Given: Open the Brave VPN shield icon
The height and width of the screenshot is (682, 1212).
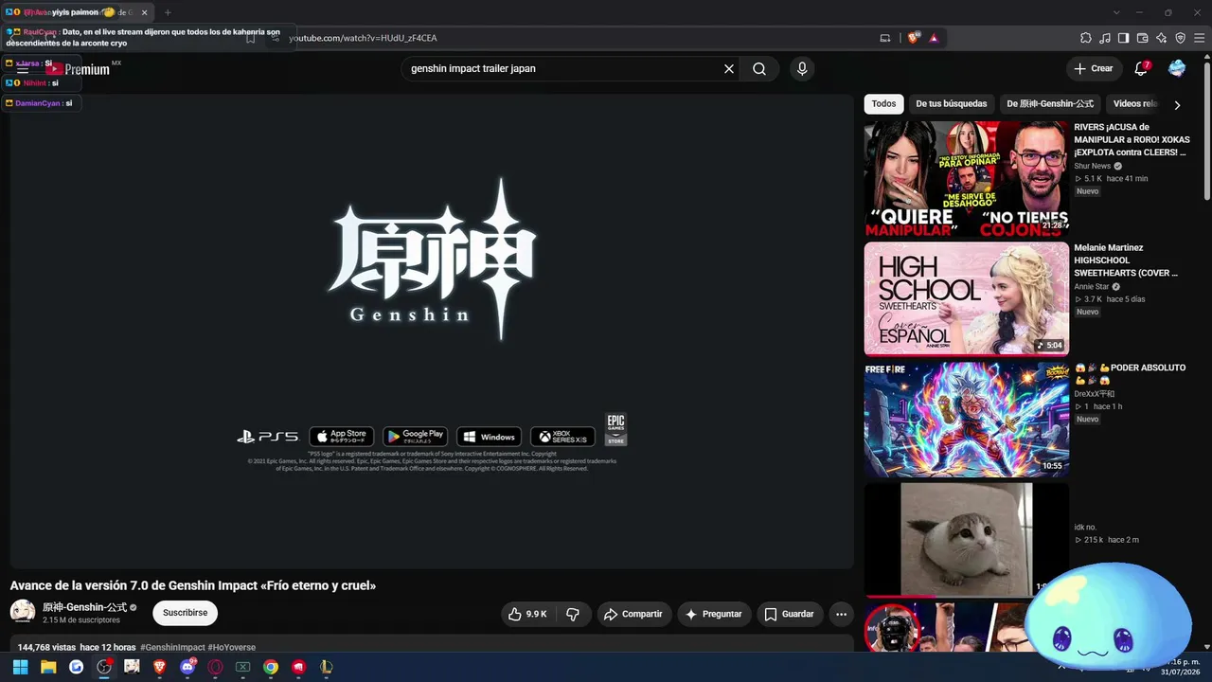Looking at the screenshot, I should (x=1180, y=38).
